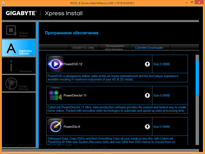Close the Xpress Install window
Viewport: 205px width, 154px height.
199,2
